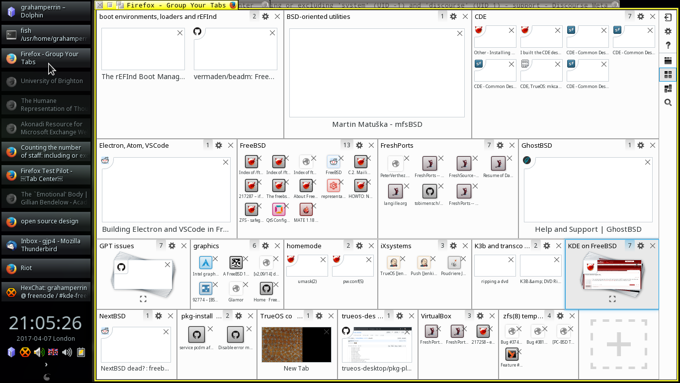Switch to Firefox Test Pilot Tab Center taskbar entry

coord(47,175)
